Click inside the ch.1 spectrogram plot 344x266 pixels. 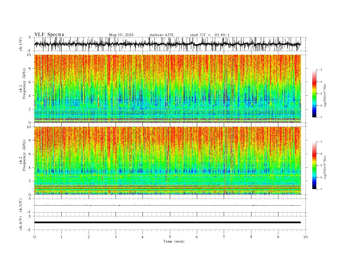[167, 89]
